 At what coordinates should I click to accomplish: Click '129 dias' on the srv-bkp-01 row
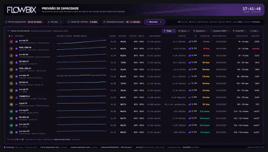[x=206, y=76]
